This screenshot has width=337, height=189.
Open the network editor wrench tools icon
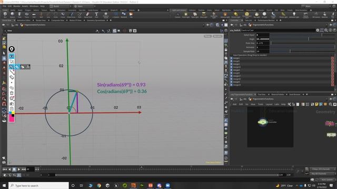(x=289, y=104)
